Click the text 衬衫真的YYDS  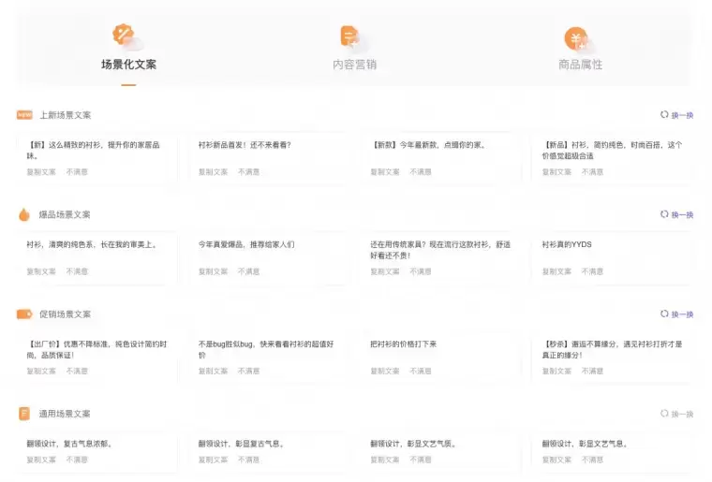click(567, 244)
